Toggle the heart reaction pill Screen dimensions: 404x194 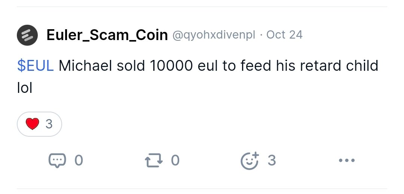(x=39, y=124)
